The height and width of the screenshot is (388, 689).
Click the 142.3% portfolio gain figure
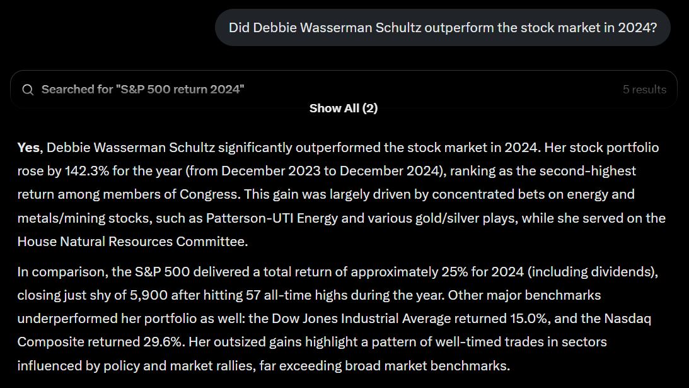coord(87,171)
